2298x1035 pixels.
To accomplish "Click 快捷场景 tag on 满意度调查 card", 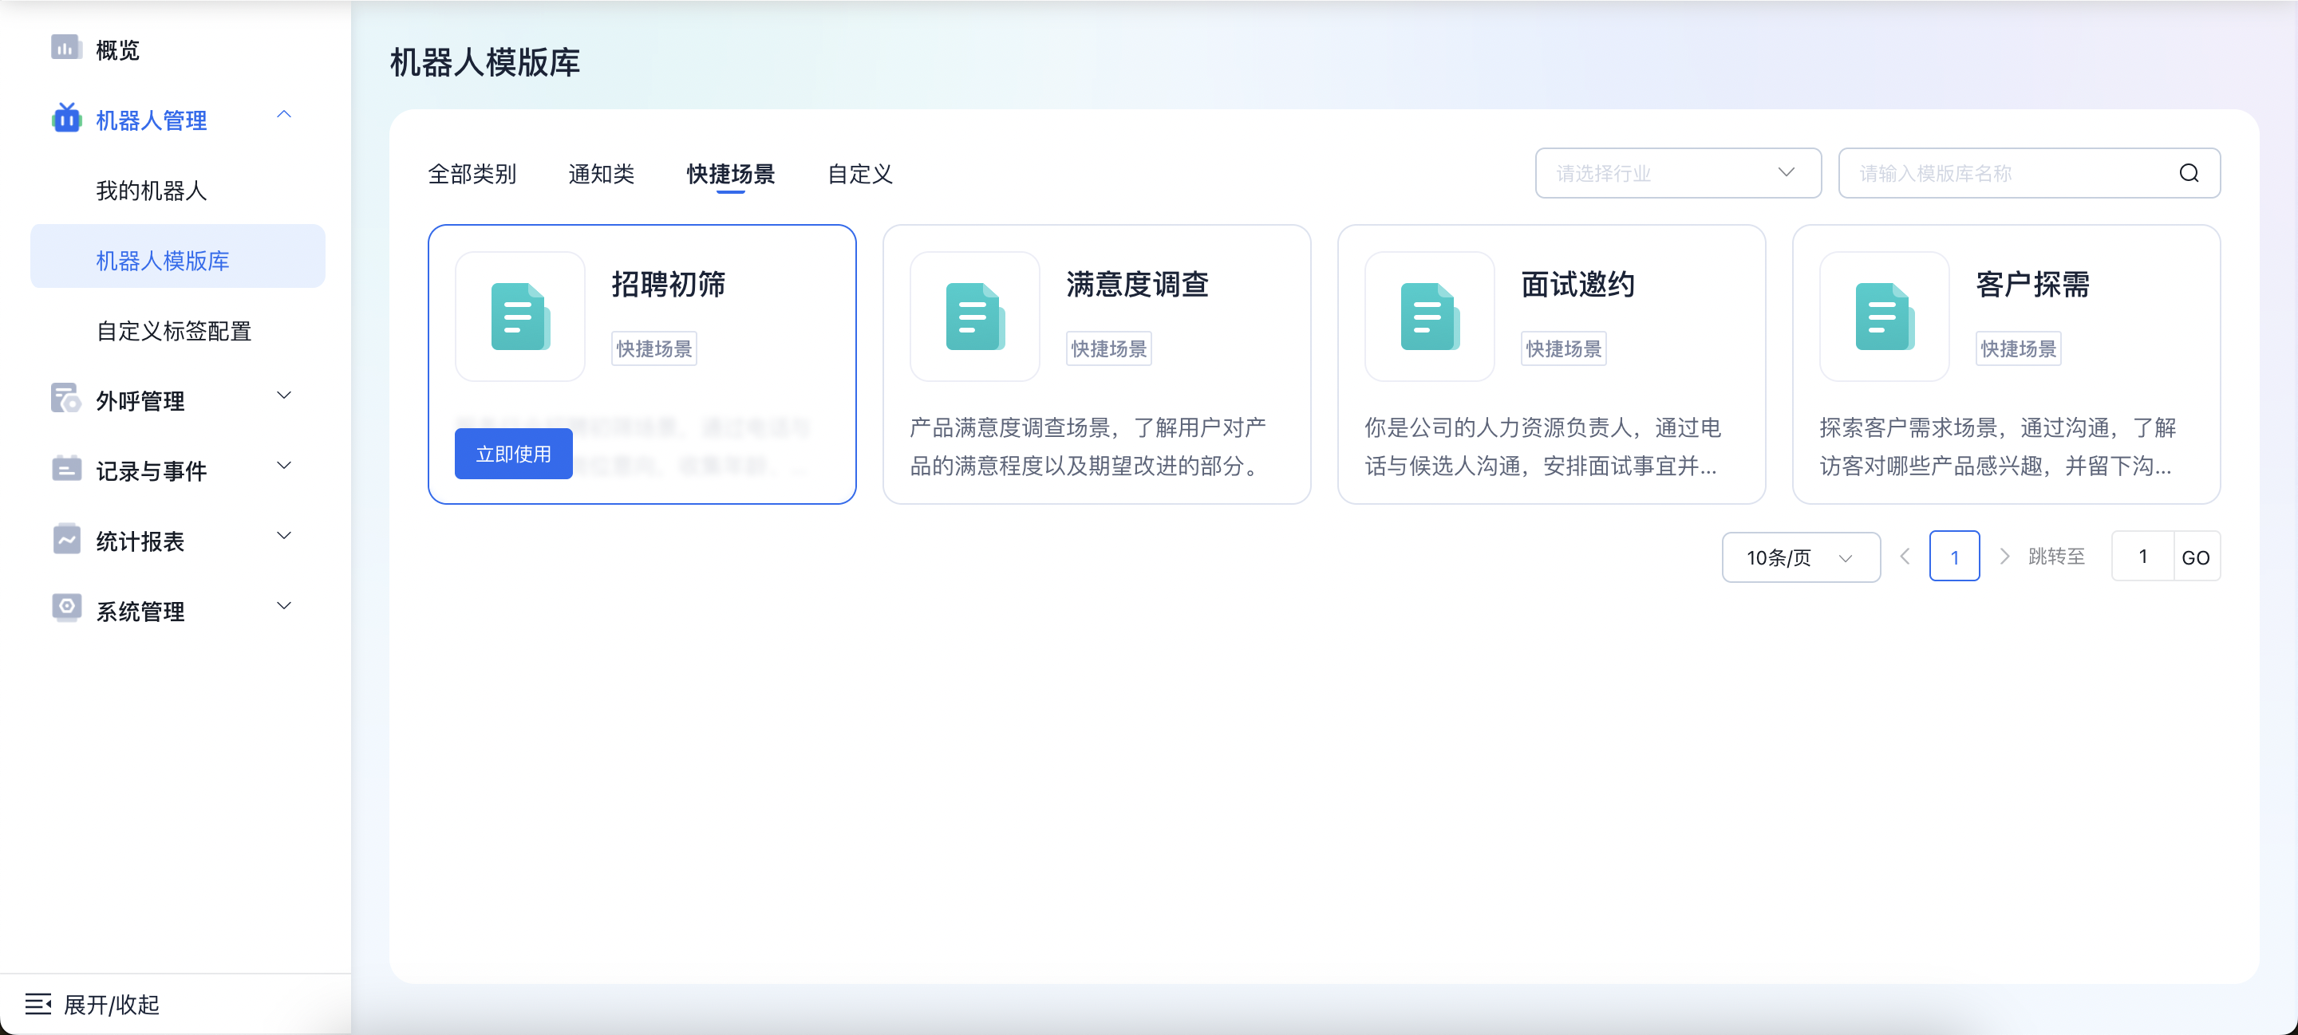I will [x=1109, y=348].
